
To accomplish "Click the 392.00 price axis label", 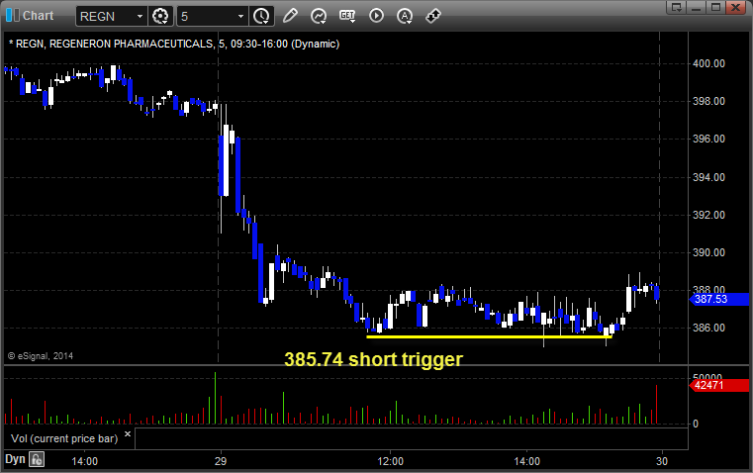I will (x=708, y=215).
